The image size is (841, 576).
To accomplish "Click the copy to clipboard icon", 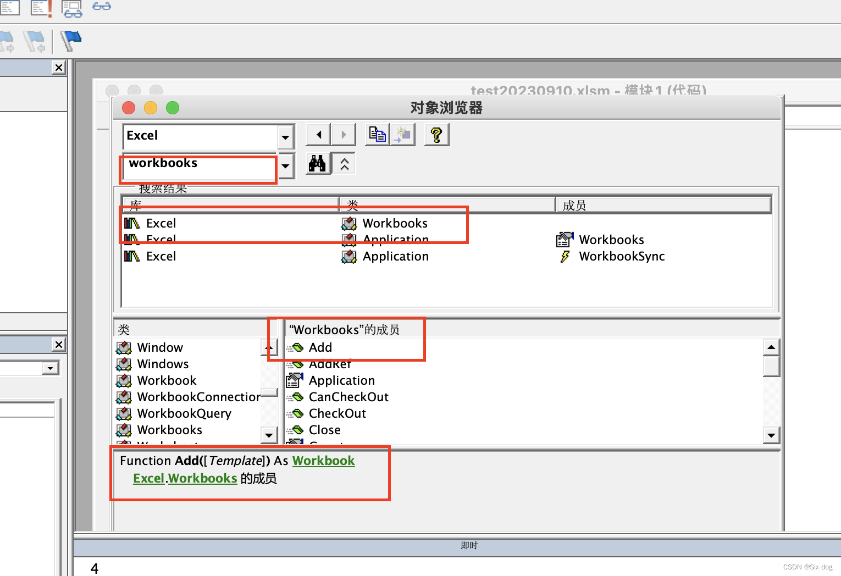I will click(377, 135).
